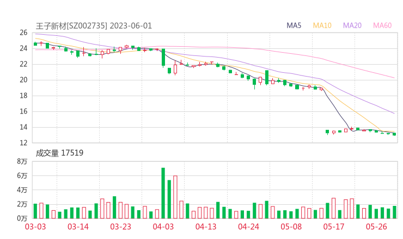This screenshot has width=403, height=239.
Task: Click the 0万 volume axis label
Action: coord(22,218)
